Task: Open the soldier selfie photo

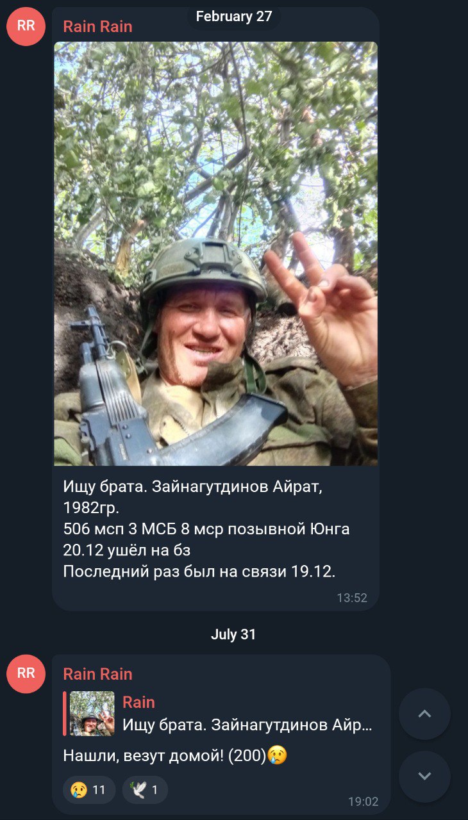Action: pos(215,254)
